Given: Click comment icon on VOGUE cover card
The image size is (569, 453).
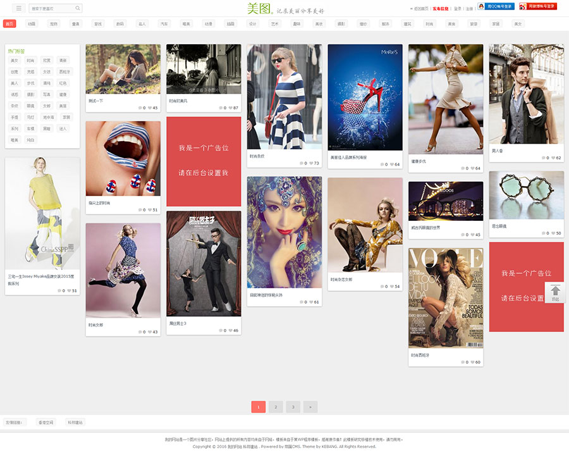Looking at the screenshot, I should click(463, 363).
